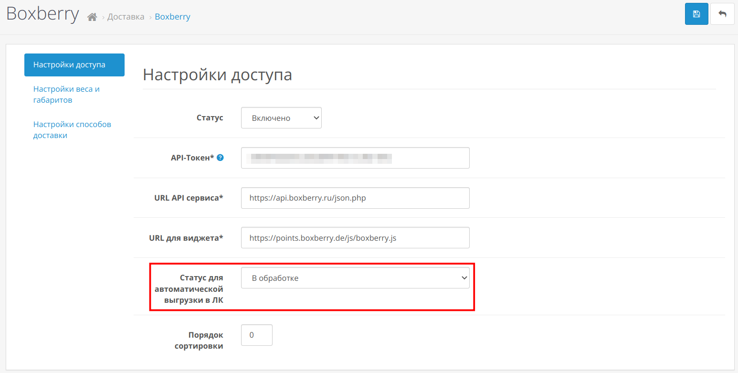738x373 pixels.
Task: Click the blue save floppy-disk button
Action: coord(696,14)
